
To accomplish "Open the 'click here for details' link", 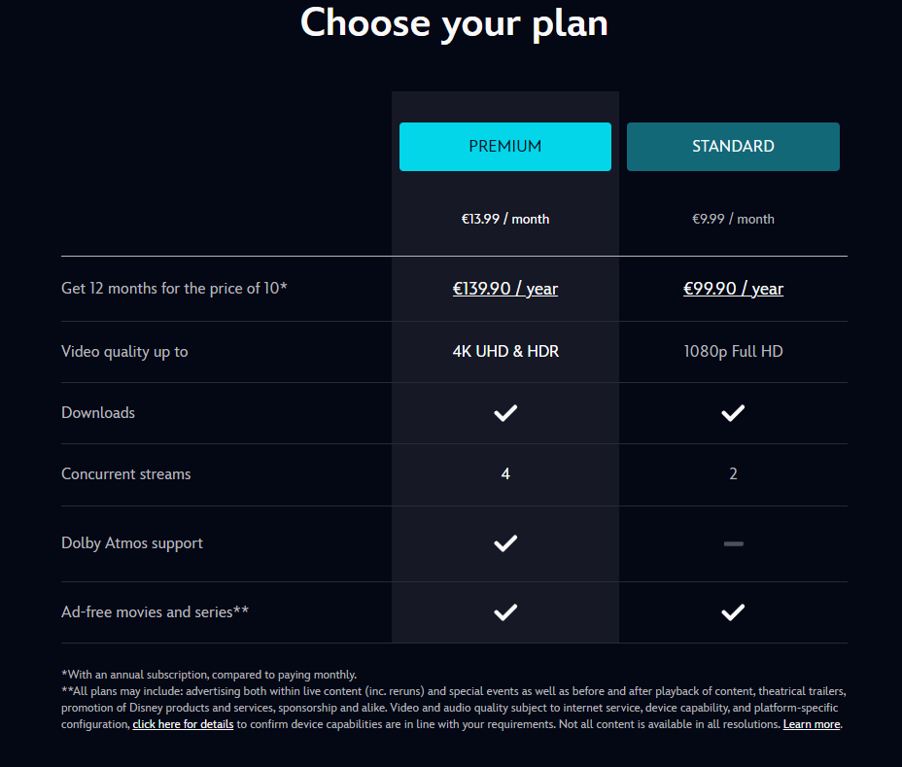I will (183, 725).
